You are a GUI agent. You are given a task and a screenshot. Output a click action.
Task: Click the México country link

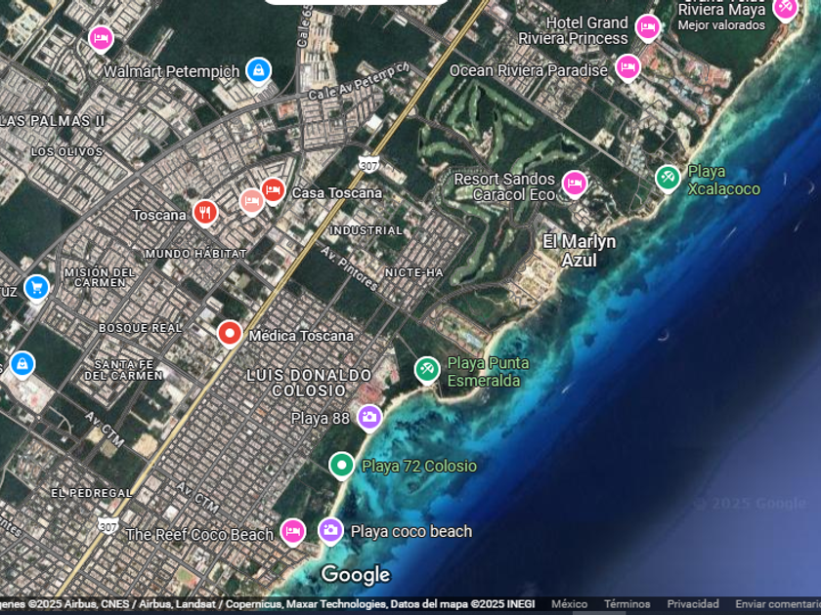coord(569,604)
